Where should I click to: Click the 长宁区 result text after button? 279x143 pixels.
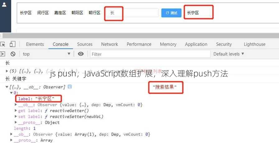[193, 13]
